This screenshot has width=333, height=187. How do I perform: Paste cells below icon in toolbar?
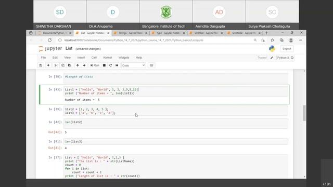coord(70,65)
